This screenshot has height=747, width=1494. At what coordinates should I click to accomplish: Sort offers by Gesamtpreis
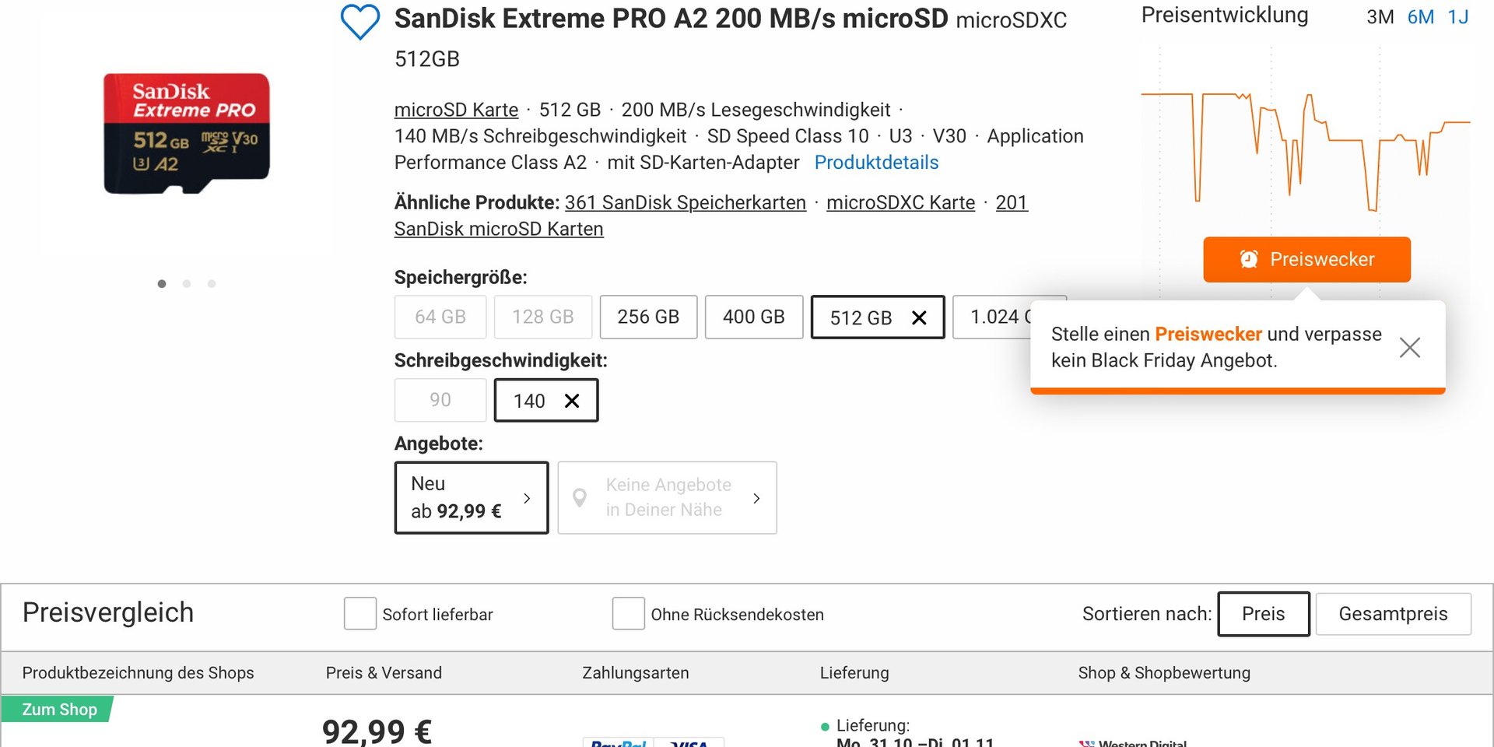click(x=1393, y=614)
